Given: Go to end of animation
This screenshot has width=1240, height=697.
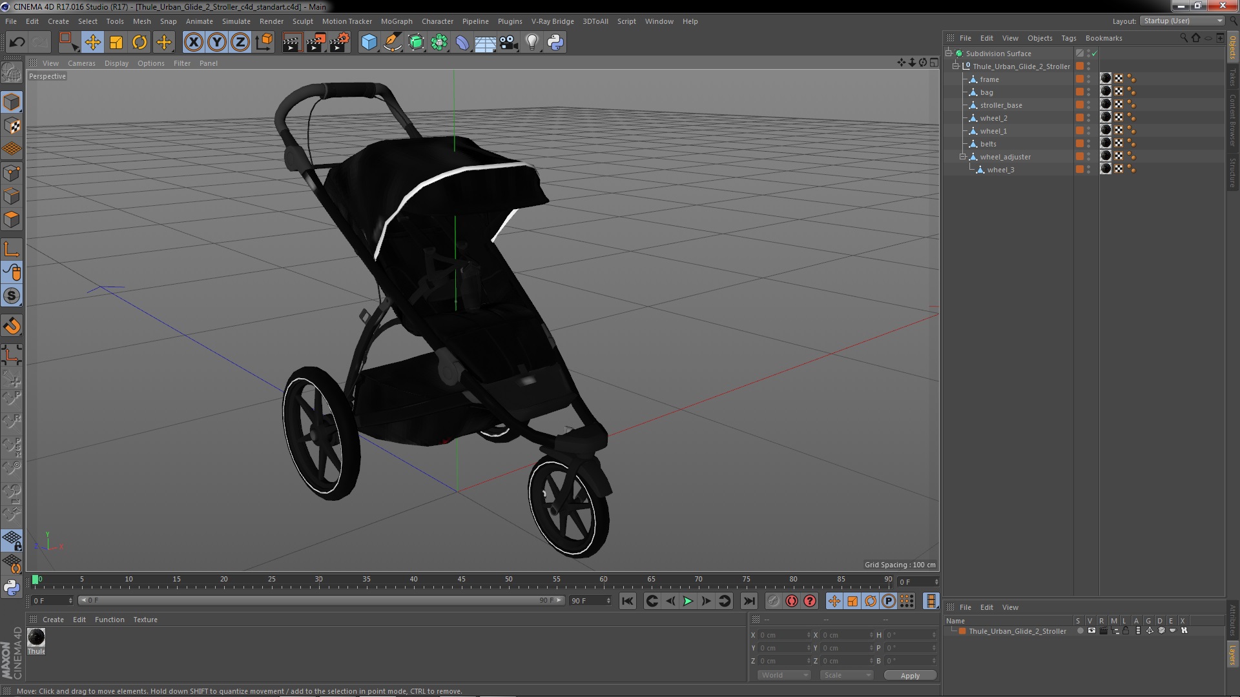Looking at the screenshot, I should (749, 601).
